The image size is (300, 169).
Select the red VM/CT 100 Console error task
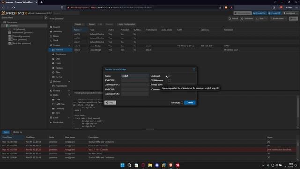149,150
